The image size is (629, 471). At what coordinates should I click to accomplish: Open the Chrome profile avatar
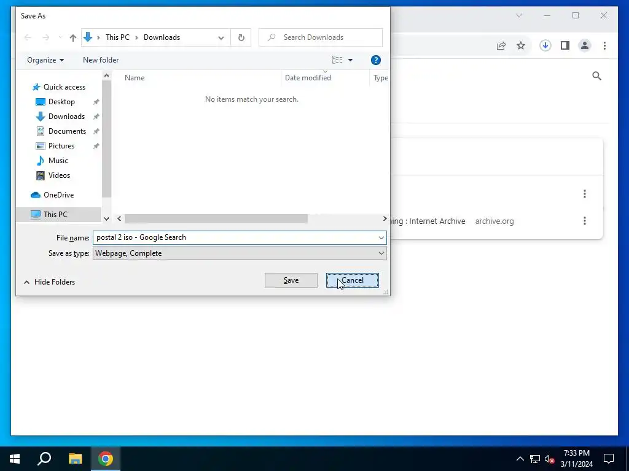[x=585, y=45]
